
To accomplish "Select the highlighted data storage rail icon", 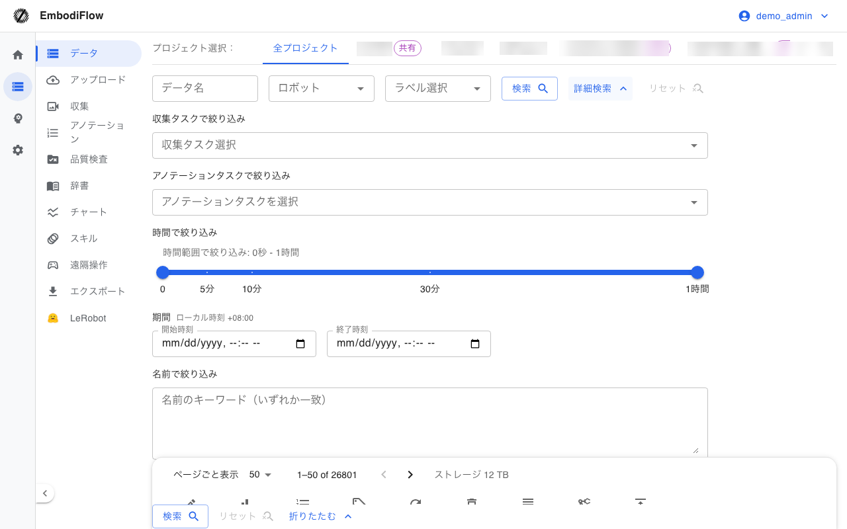I will pyautogui.click(x=18, y=87).
